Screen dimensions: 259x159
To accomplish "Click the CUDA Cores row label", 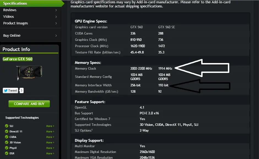I will 84,33.
